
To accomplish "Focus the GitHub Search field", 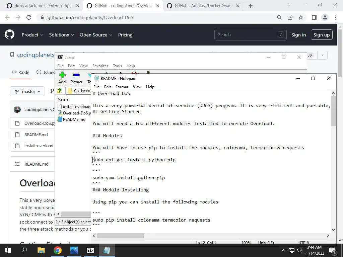I will (250, 34).
